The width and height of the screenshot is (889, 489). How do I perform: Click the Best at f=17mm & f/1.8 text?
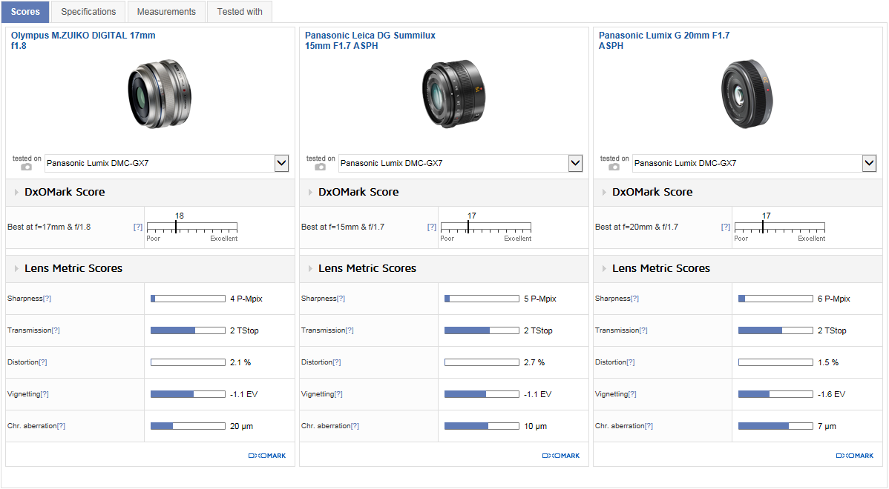(49, 227)
